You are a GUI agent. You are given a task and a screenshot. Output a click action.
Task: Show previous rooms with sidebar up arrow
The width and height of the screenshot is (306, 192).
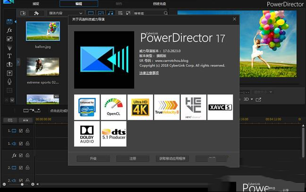[x=7, y=100]
